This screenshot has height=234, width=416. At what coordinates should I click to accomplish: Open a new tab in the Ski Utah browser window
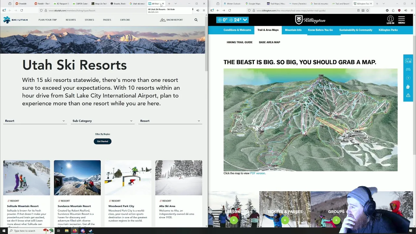tap(169, 4)
